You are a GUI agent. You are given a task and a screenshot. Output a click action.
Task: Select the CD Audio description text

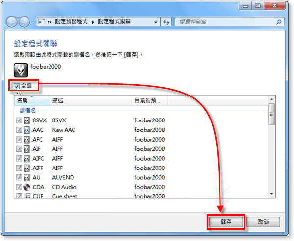(x=64, y=187)
